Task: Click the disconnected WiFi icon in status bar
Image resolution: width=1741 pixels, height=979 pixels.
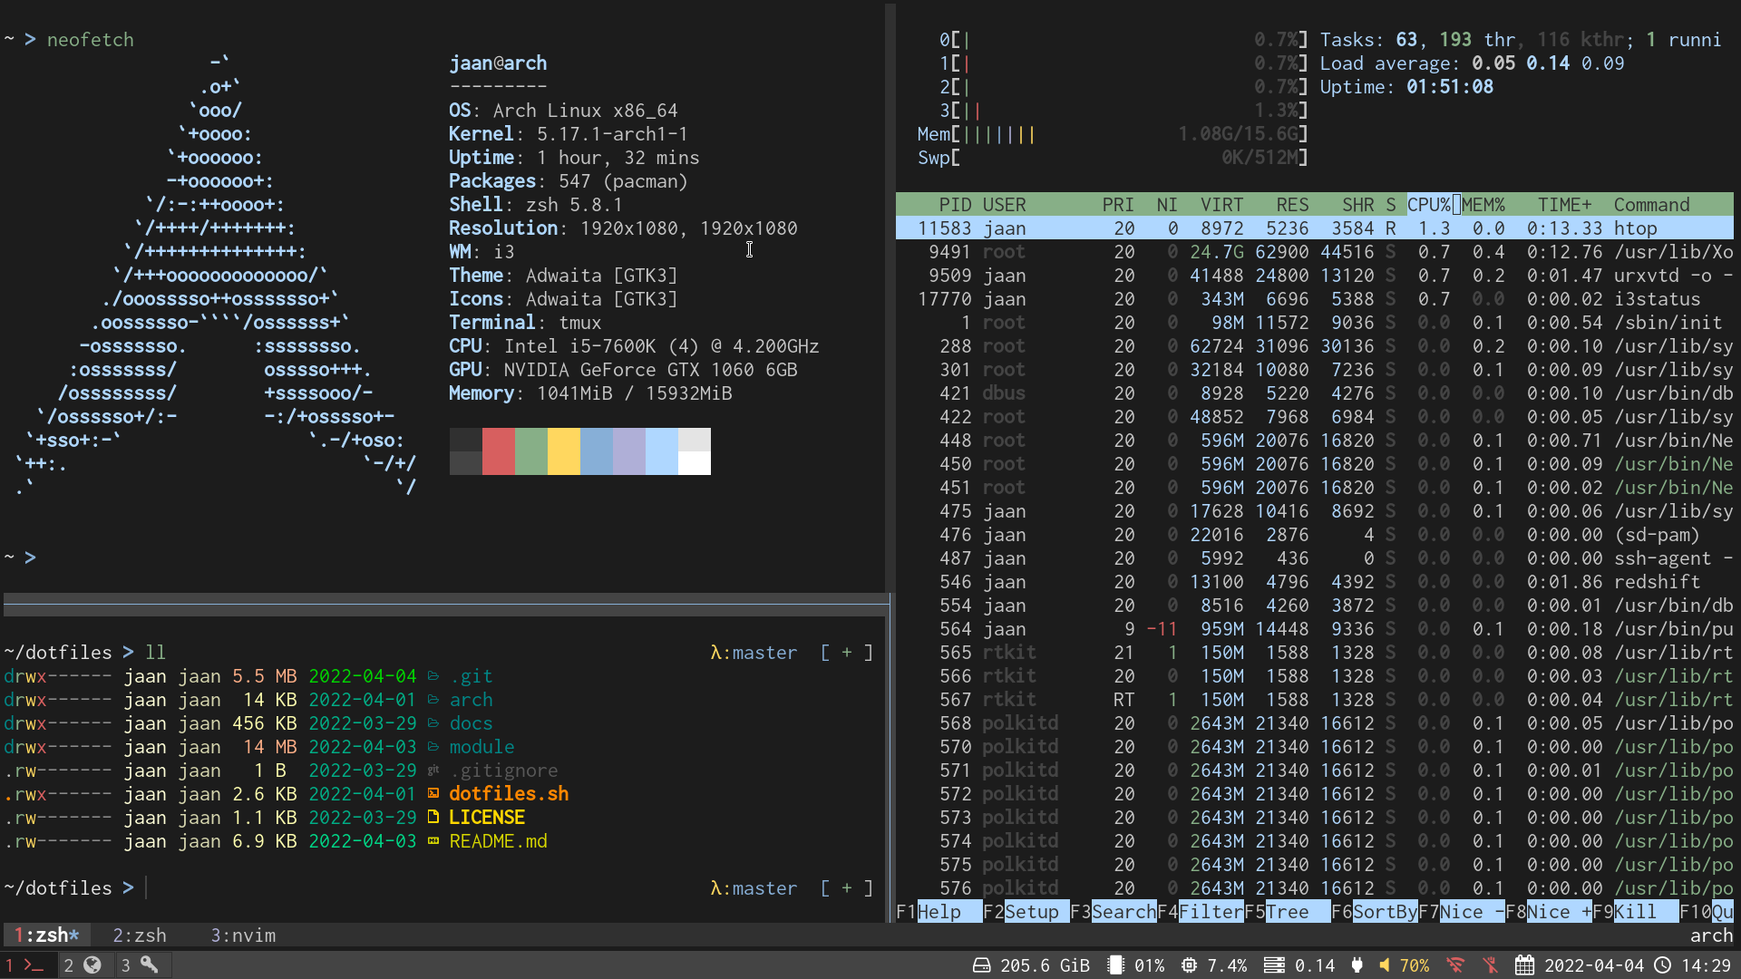Action: [x=1455, y=965]
